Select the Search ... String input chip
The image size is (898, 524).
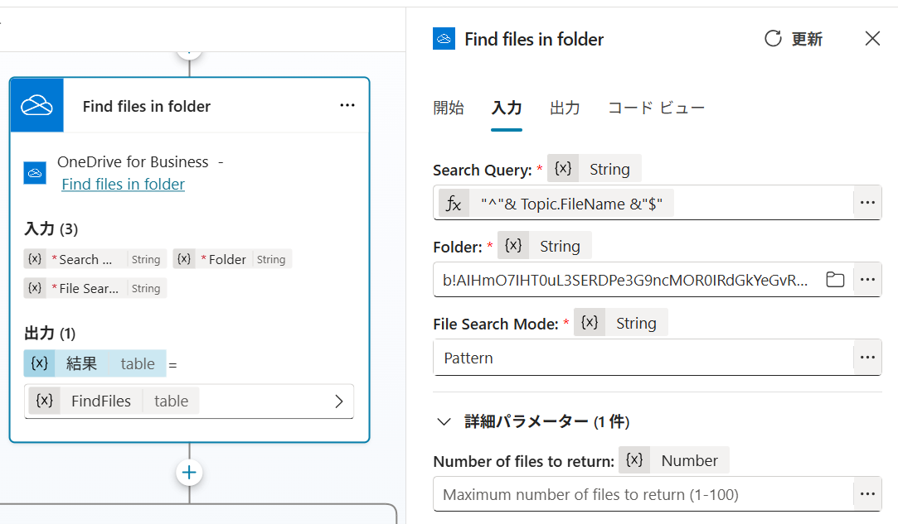(95, 259)
